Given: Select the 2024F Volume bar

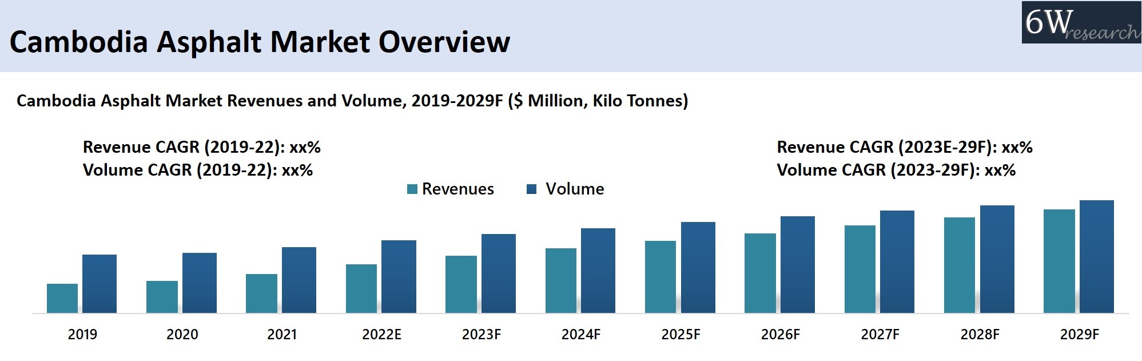Looking at the screenshot, I should click(598, 271).
